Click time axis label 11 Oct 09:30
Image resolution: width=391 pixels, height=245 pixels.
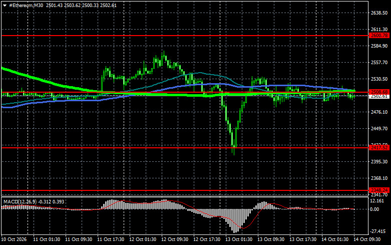[x=79, y=239]
